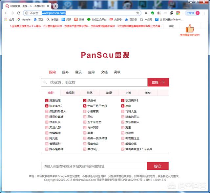This screenshot has width=210, height=193.
Task: Click the 盘搜一下 search button
Action: pos(158,82)
